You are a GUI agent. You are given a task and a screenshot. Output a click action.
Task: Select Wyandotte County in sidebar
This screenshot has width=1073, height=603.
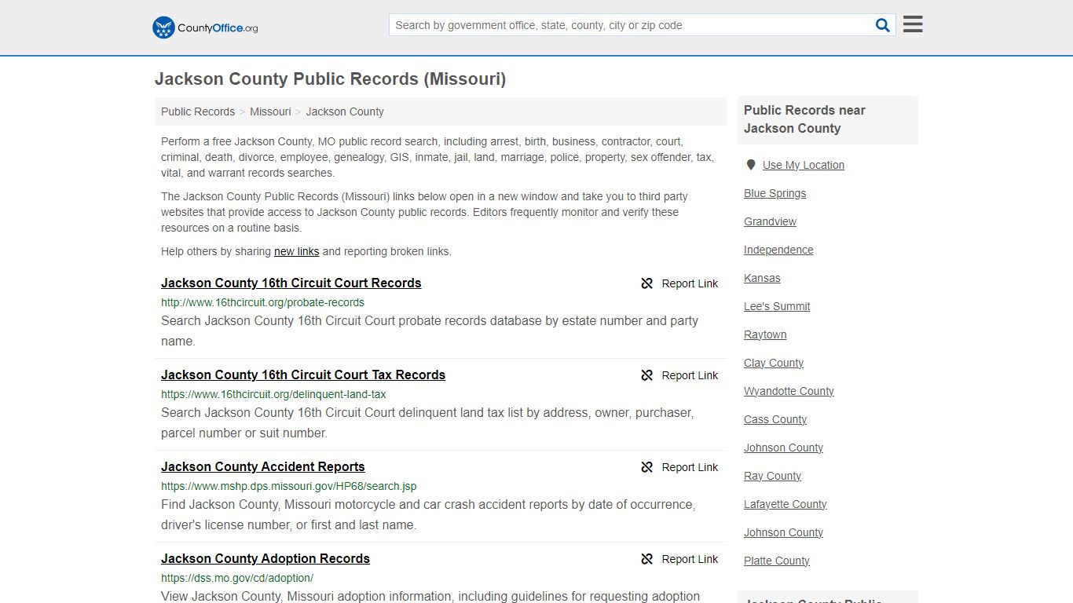click(789, 391)
